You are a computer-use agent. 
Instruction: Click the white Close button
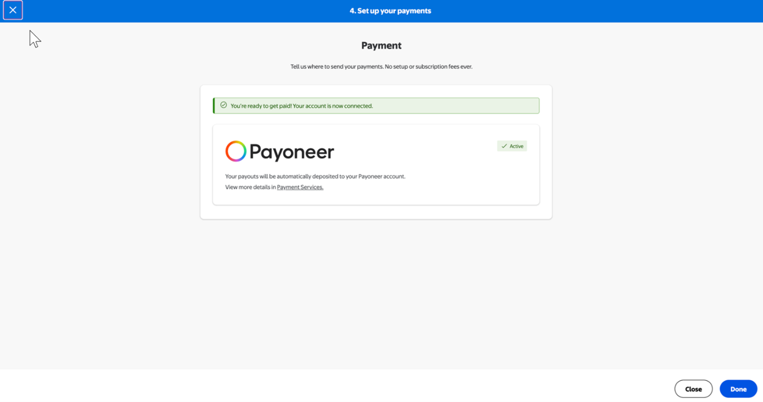pyautogui.click(x=693, y=389)
